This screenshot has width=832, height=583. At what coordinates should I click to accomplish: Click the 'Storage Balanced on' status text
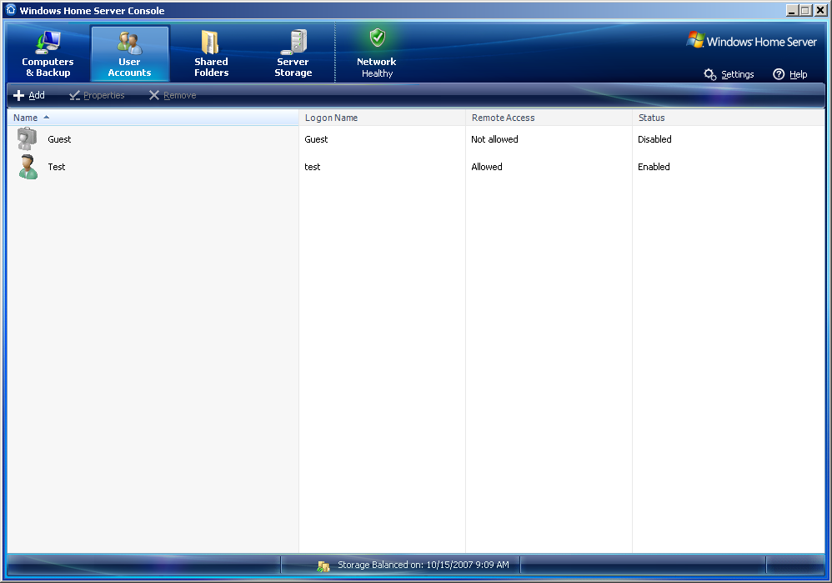pyautogui.click(x=424, y=565)
